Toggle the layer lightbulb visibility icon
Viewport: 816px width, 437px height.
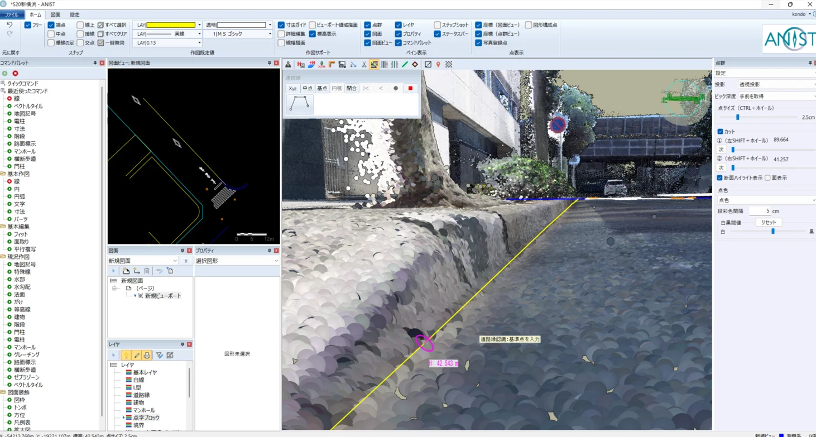pos(126,356)
